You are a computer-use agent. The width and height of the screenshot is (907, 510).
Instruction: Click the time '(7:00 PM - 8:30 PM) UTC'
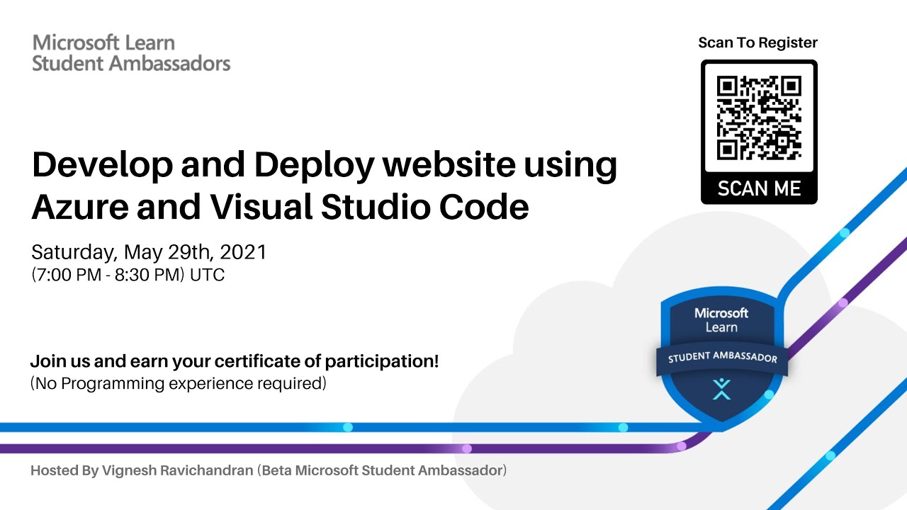[x=128, y=275]
